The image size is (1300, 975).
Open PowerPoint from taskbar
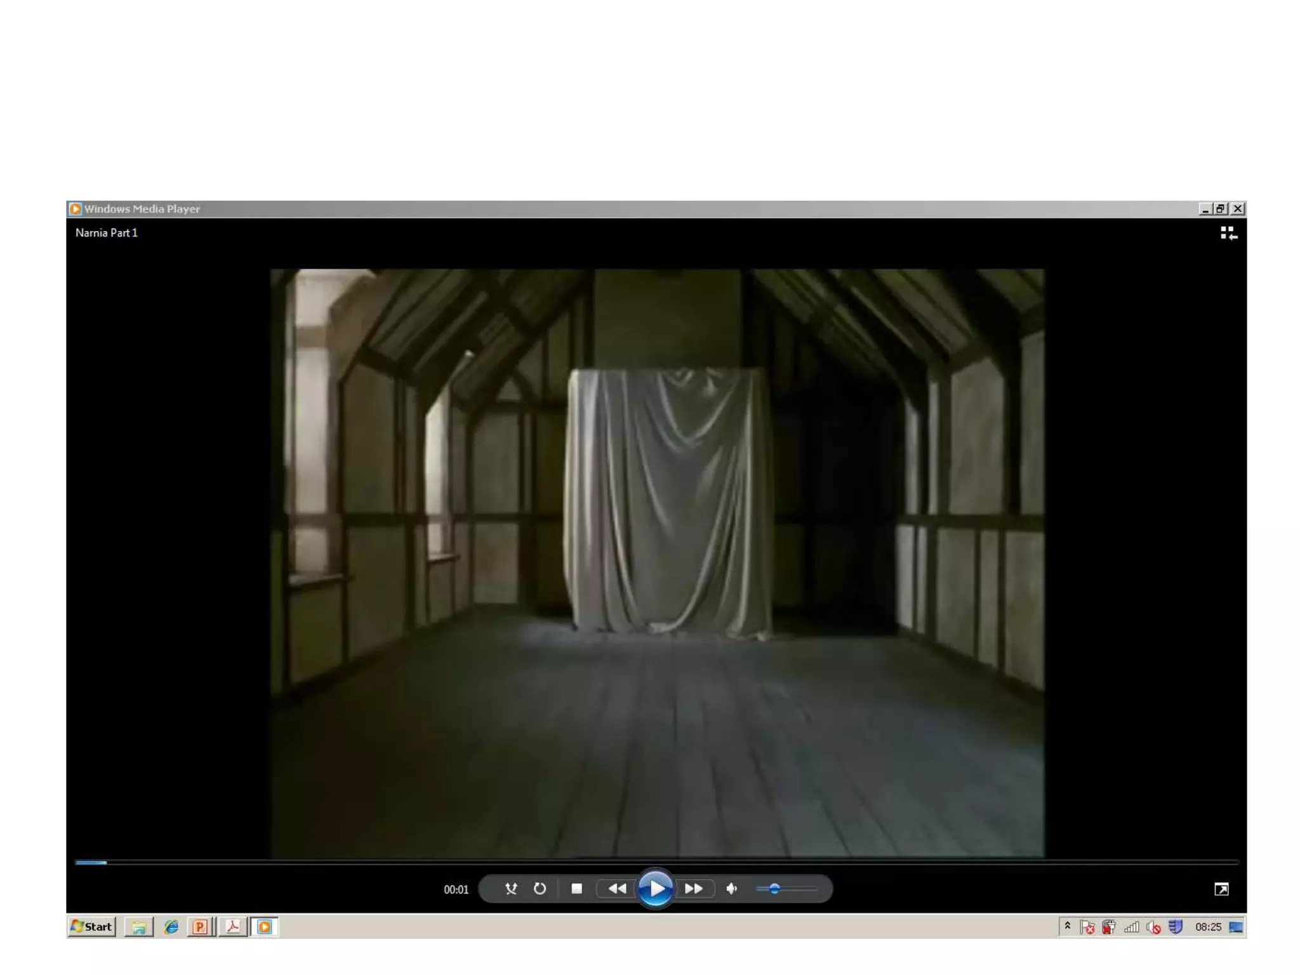200,927
